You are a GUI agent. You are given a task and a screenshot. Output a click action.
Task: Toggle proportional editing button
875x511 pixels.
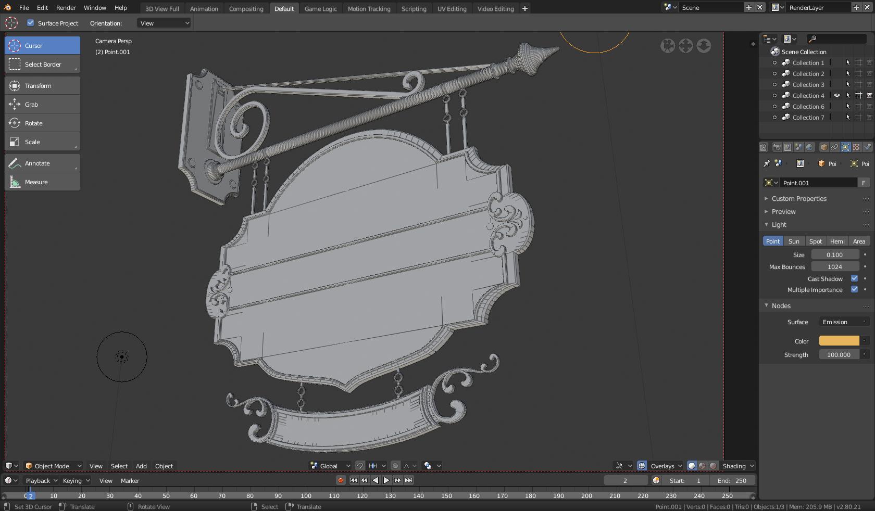(395, 466)
